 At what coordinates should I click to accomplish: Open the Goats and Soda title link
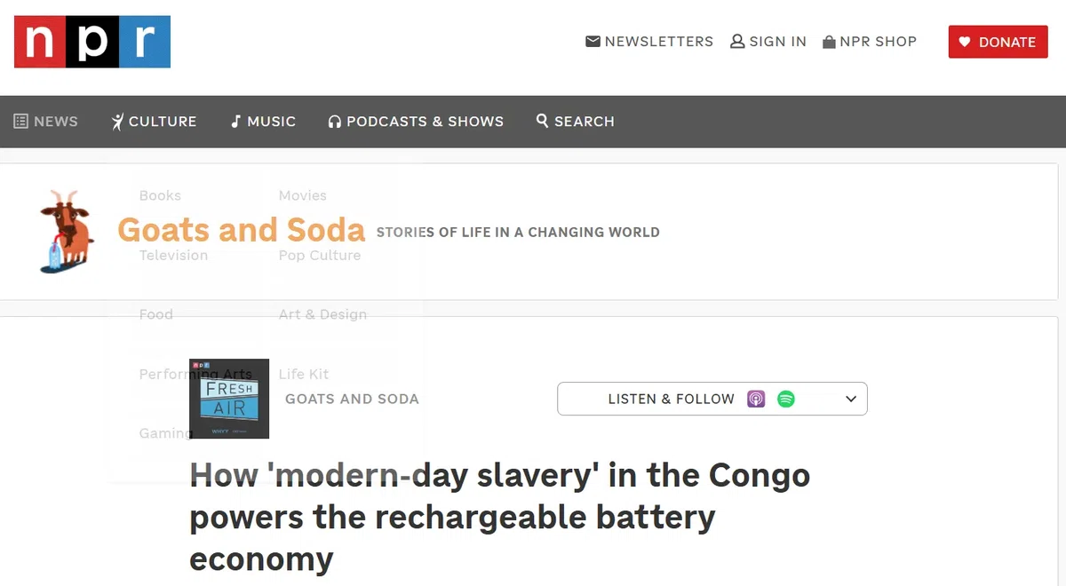(242, 230)
